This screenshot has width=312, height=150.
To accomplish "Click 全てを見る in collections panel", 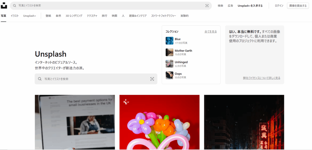I will coord(211,31).
